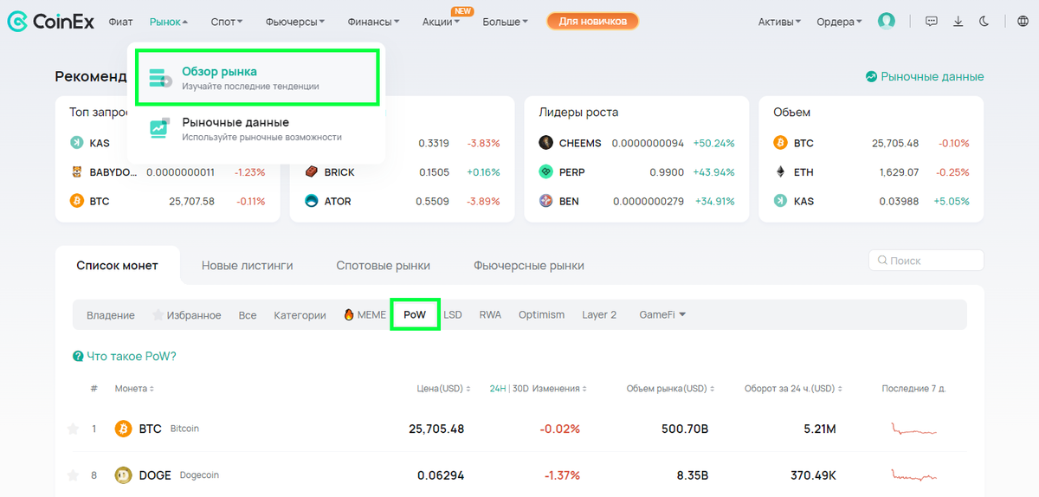Open DOGE 7-day sparkline chart

tap(914, 475)
